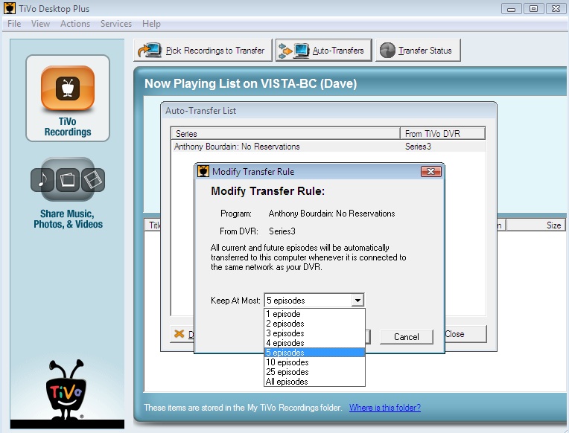The image size is (569, 433).
Task: Open the File menu
Action: click(14, 24)
